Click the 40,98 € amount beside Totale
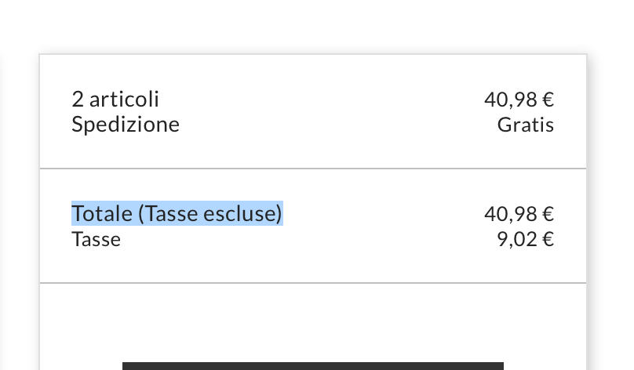The height and width of the screenshot is (370, 634). [519, 214]
